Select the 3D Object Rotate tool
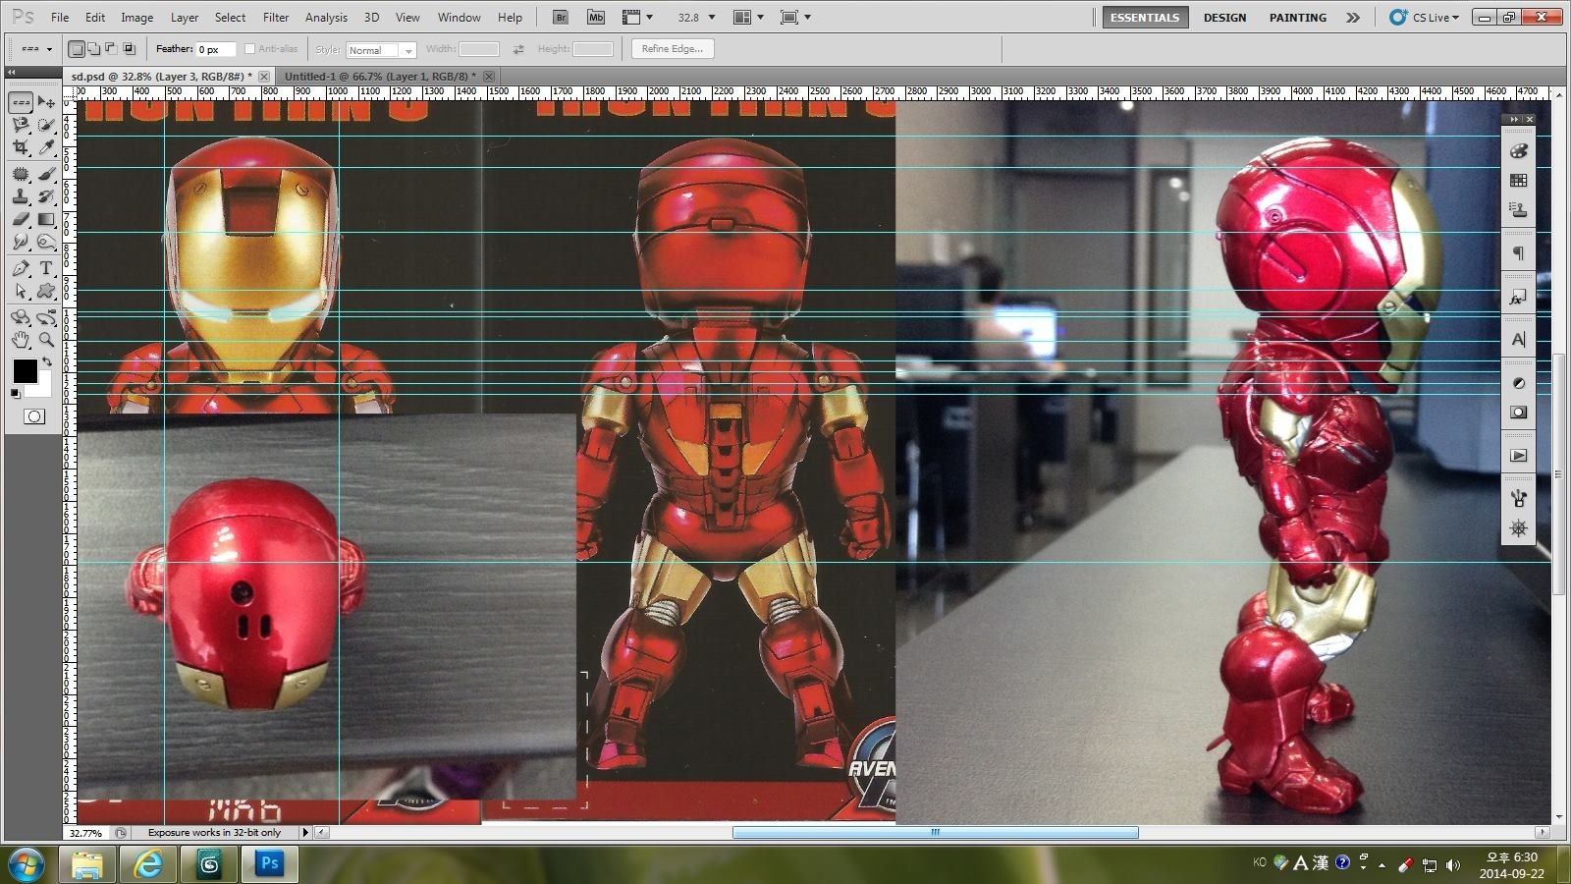 coord(21,317)
